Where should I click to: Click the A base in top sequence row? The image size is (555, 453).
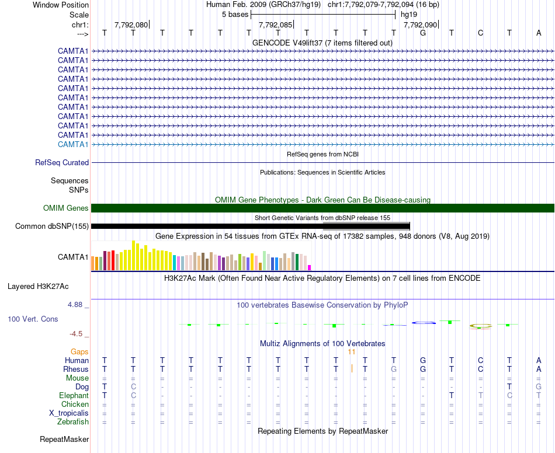tap(539, 33)
